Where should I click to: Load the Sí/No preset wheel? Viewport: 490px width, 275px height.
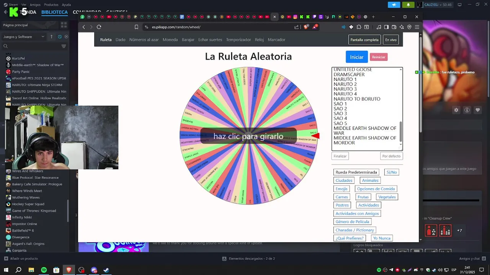click(392, 172)
